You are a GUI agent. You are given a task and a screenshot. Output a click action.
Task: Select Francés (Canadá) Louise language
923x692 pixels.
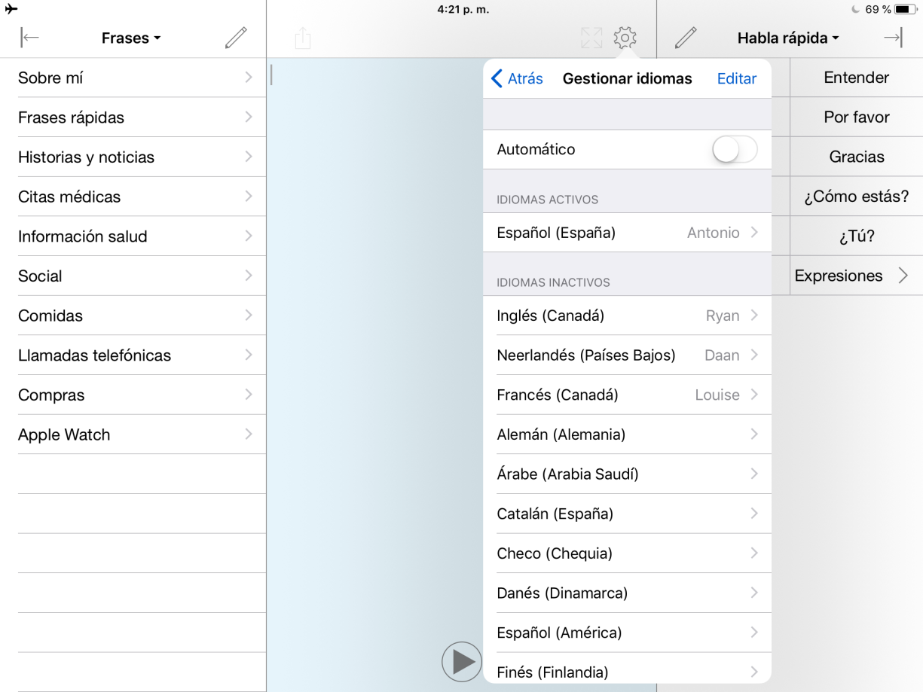(627, 395)
